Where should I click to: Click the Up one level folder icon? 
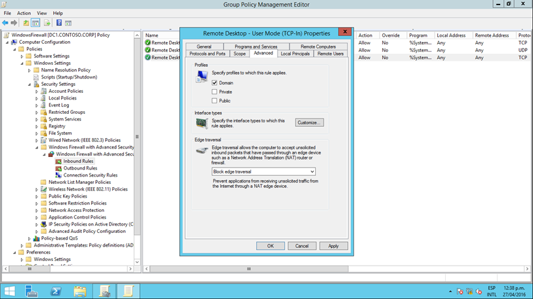26,23
